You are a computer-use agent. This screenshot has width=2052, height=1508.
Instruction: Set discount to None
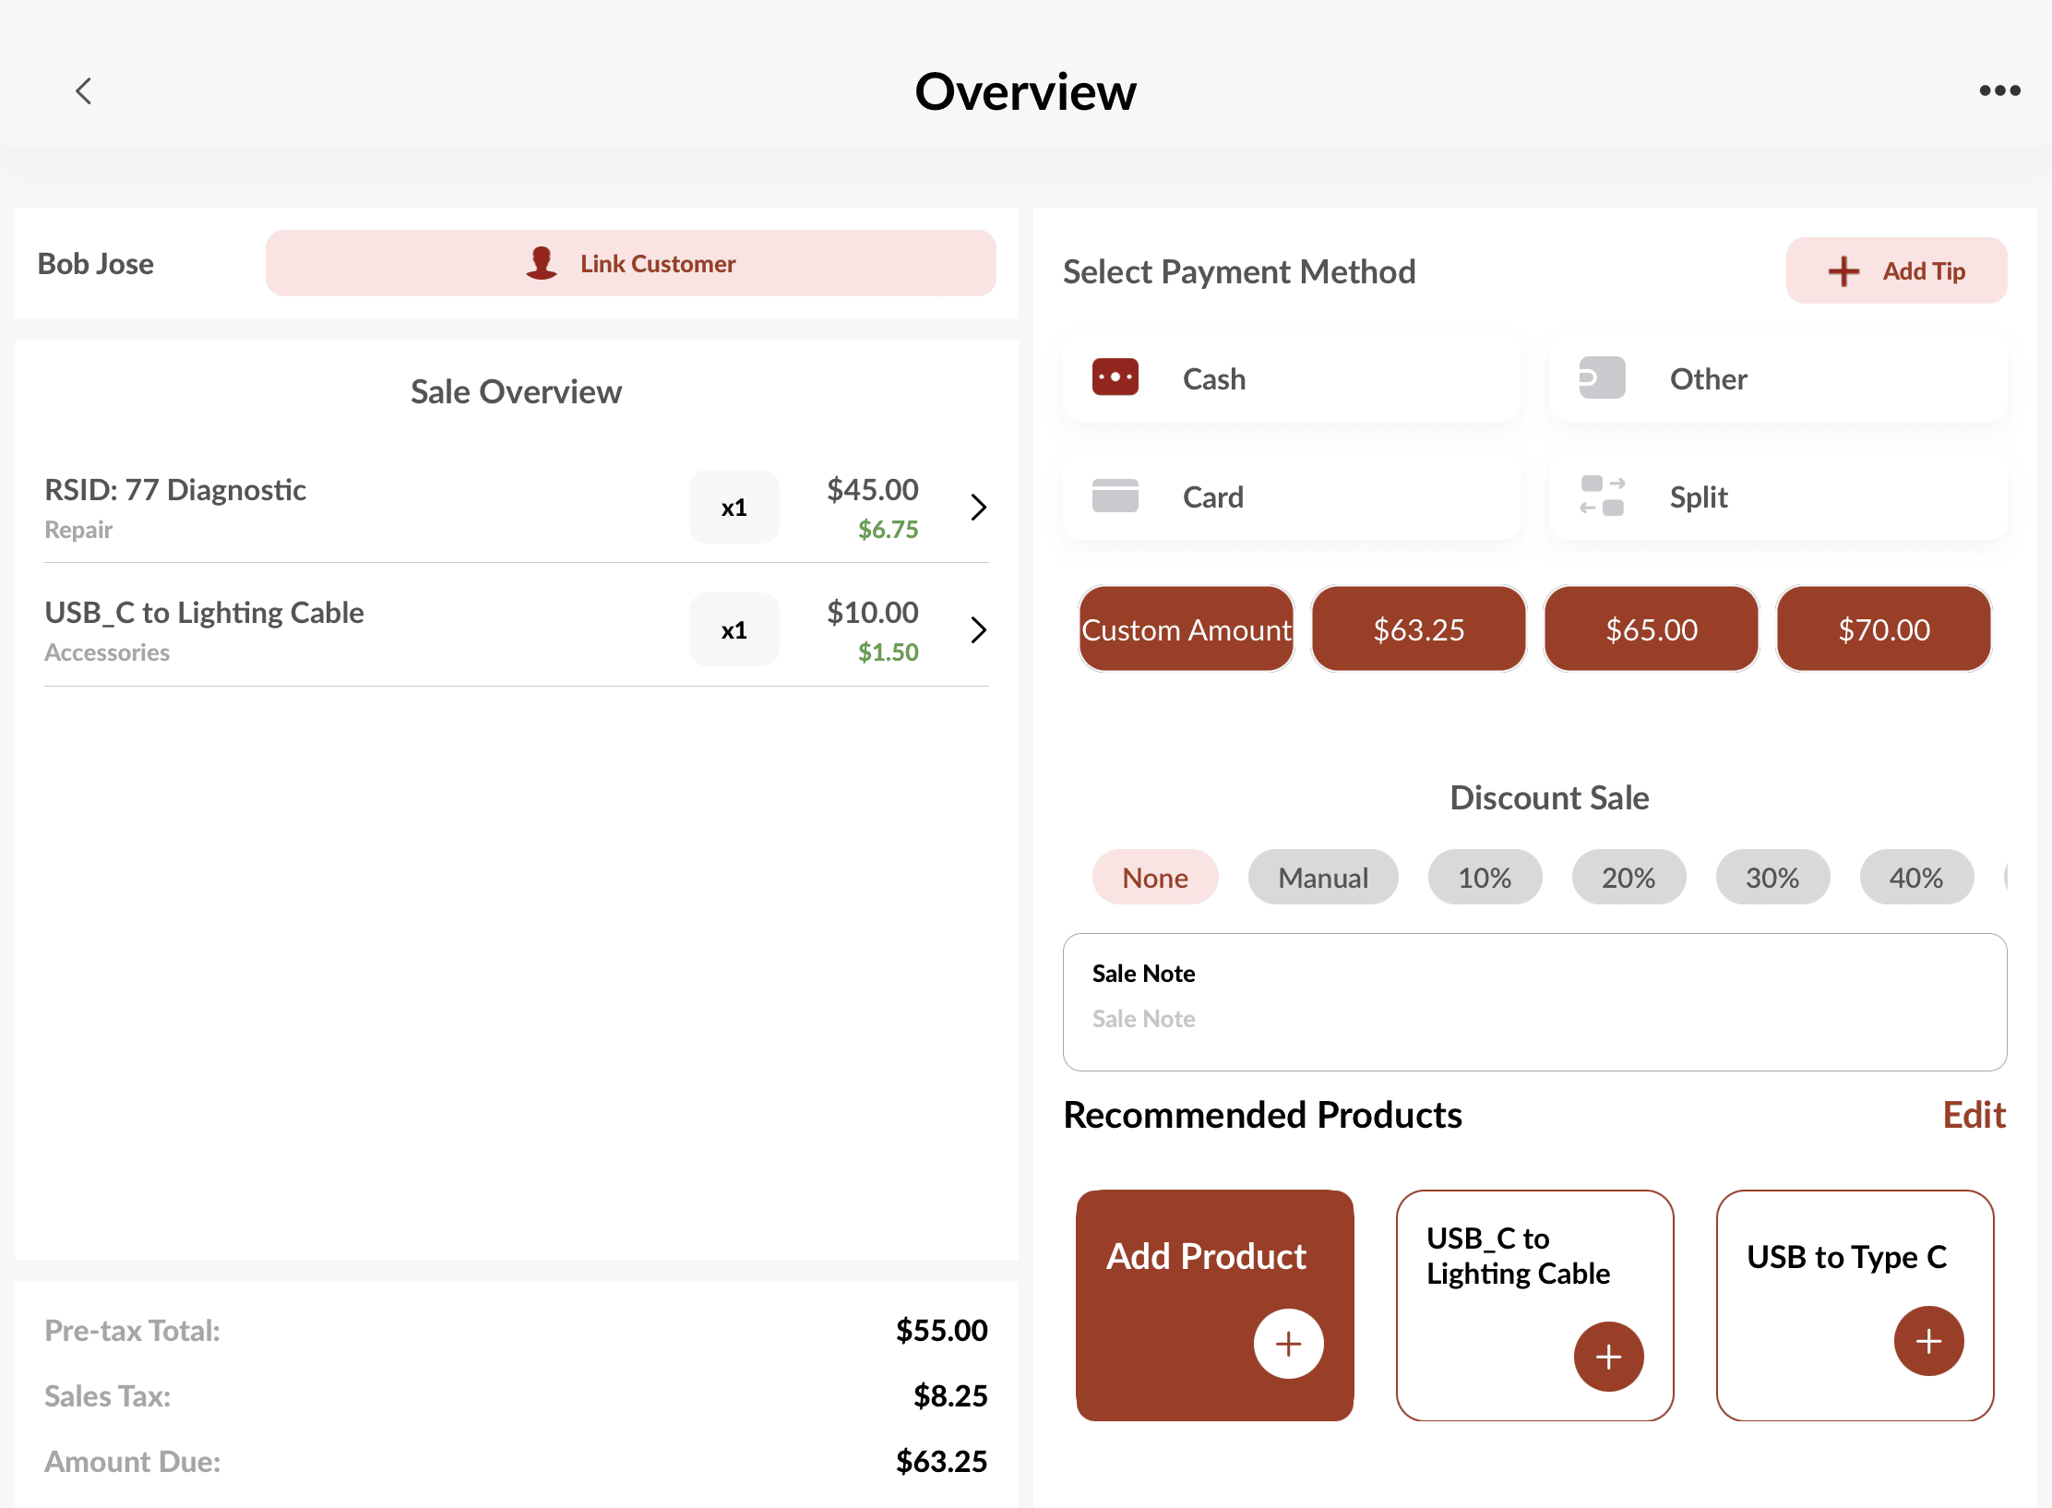[x=1154, y=878]
